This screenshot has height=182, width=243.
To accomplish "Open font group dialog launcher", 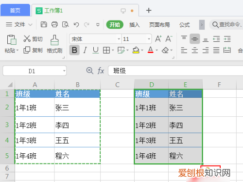I will click(x=173, y=57).
